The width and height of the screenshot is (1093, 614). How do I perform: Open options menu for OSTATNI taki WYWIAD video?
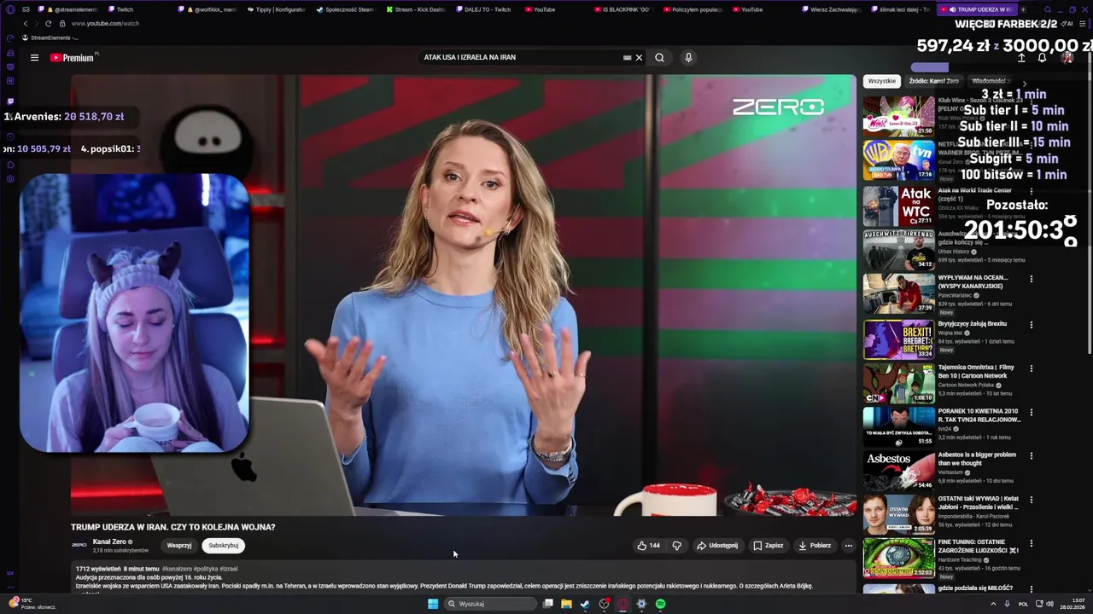click(x=1032, y=500)
